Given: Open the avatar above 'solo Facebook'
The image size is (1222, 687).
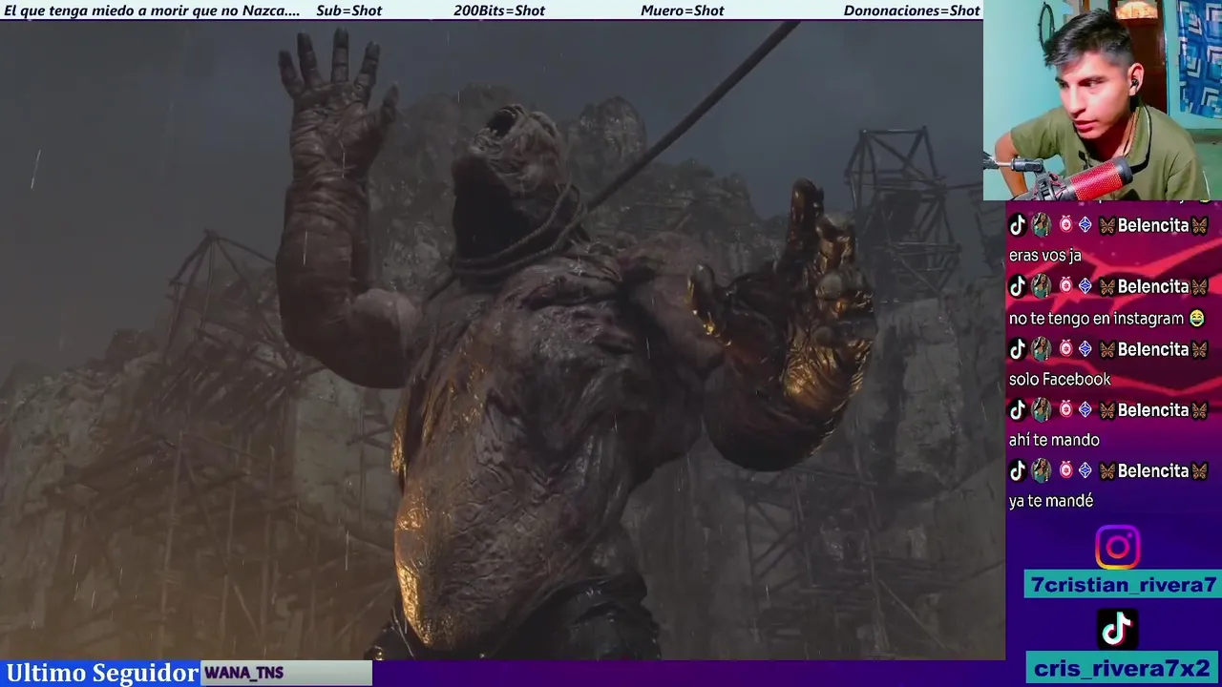Looking at the screenshot, I should point(1041,348).
